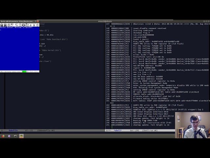This screenshot has width=210, height=158.
Task: Click log line 268 'new irq line = 11'
Action: tap(142, 72)
